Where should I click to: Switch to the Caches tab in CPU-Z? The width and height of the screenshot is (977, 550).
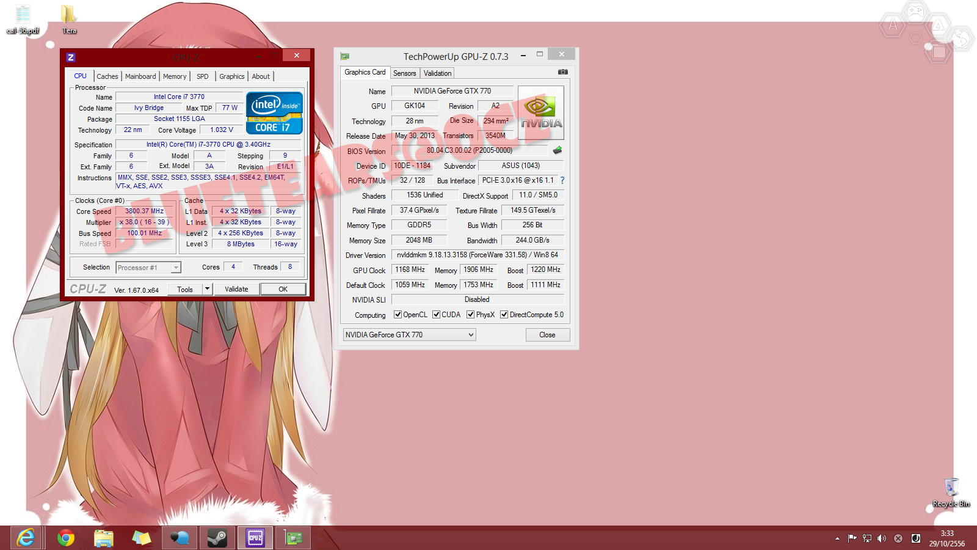coord(107,76)
